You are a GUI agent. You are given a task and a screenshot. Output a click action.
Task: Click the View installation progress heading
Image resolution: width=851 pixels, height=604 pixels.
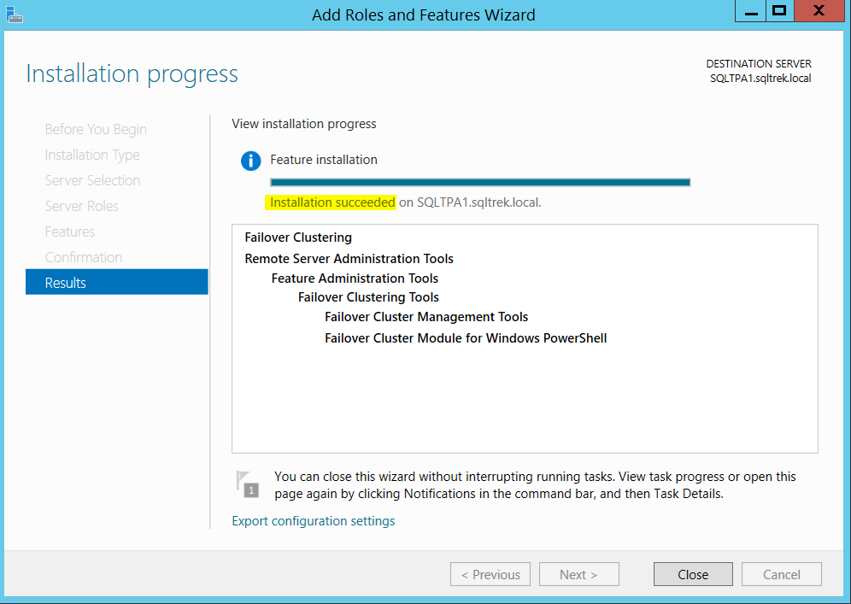pyautogui.click(x=304, y=124)
